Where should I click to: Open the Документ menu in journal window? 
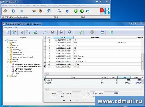click(x=8, y=28)
